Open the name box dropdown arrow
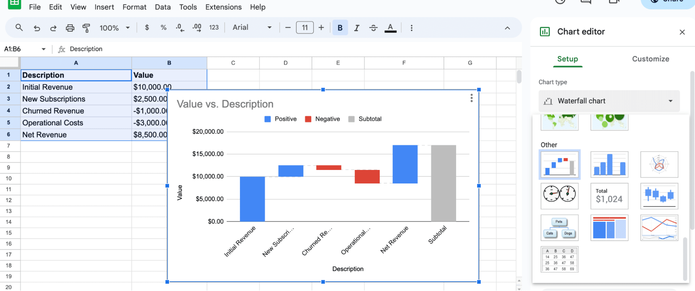 click(43, 49)
